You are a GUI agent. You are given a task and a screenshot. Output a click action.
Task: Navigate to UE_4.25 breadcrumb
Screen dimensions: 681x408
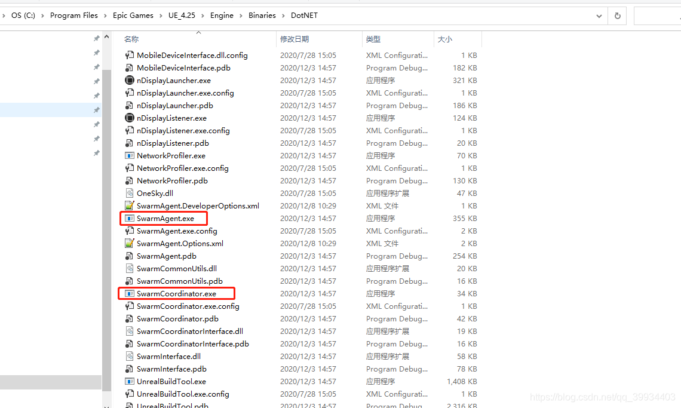click(x=182, y=15)
